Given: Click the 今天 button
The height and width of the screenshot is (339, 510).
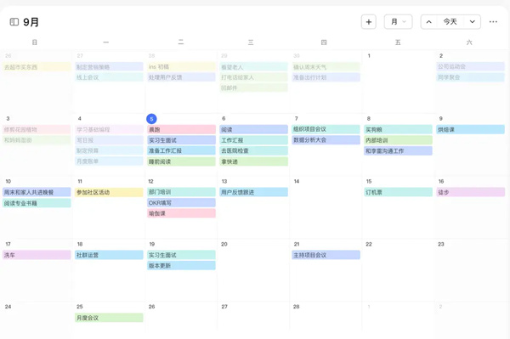Looking at the screenshot, I should [450, 22].
